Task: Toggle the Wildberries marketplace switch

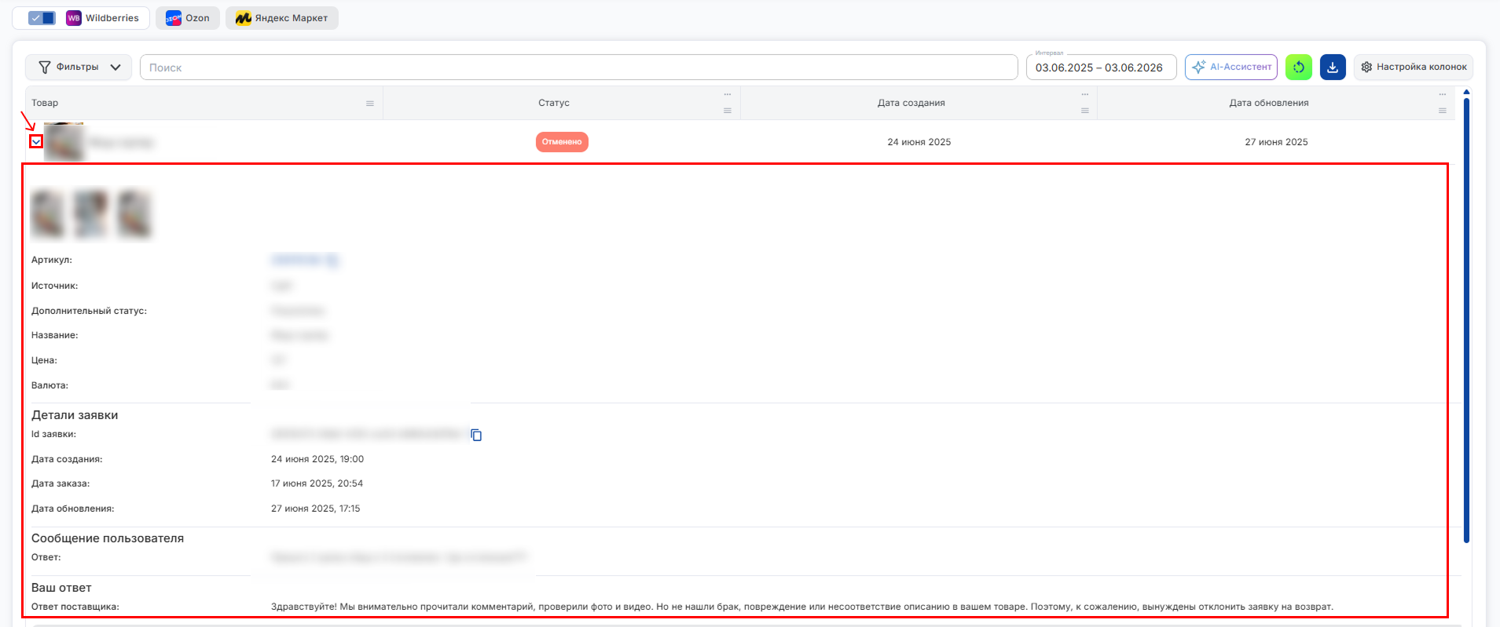Action: point(42,18)
